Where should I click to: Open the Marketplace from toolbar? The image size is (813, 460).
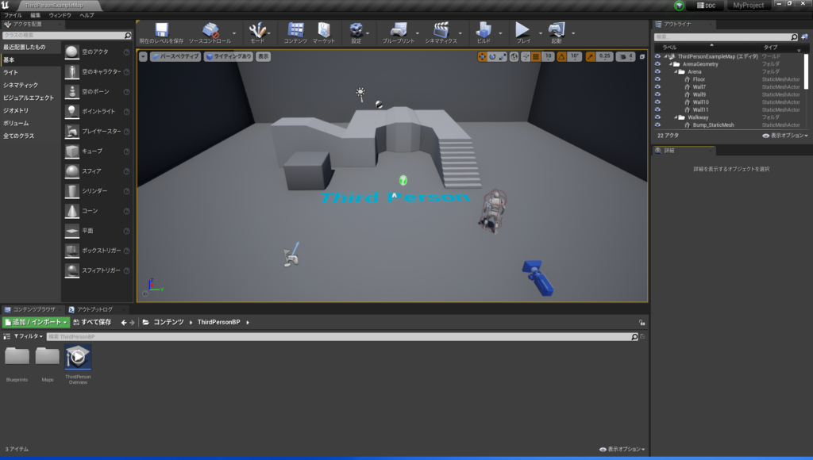[323, 31]
